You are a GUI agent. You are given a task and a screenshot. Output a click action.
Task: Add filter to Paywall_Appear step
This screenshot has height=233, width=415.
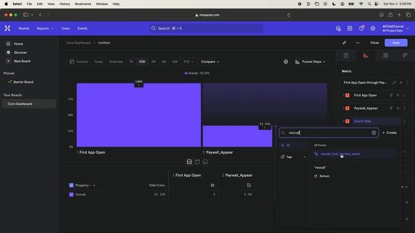point(391,108)
